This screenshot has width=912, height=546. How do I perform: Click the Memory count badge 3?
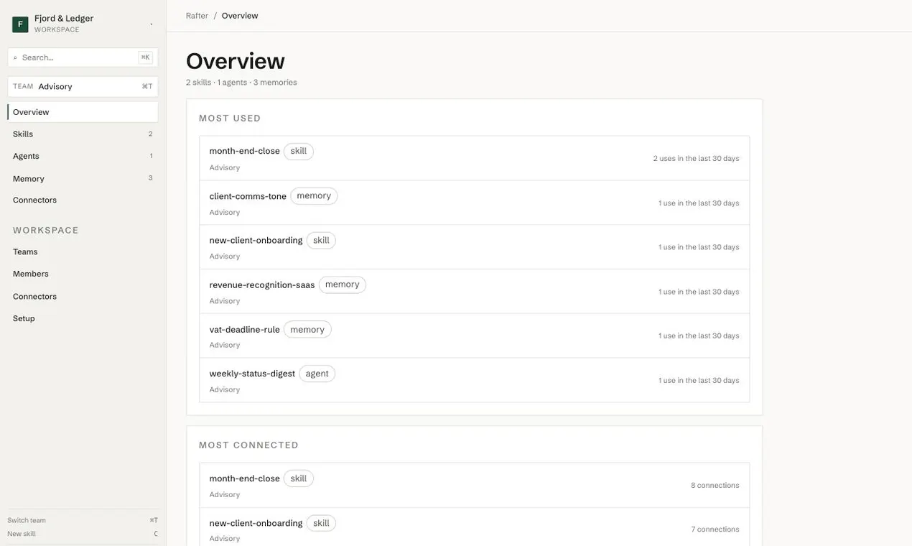coord(150,178)
